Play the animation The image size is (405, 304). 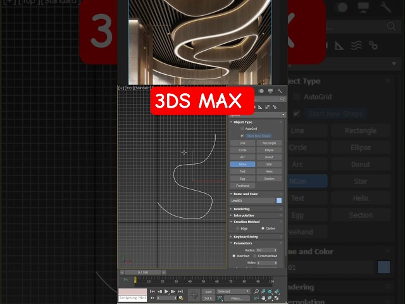click(x=166, y=291)
